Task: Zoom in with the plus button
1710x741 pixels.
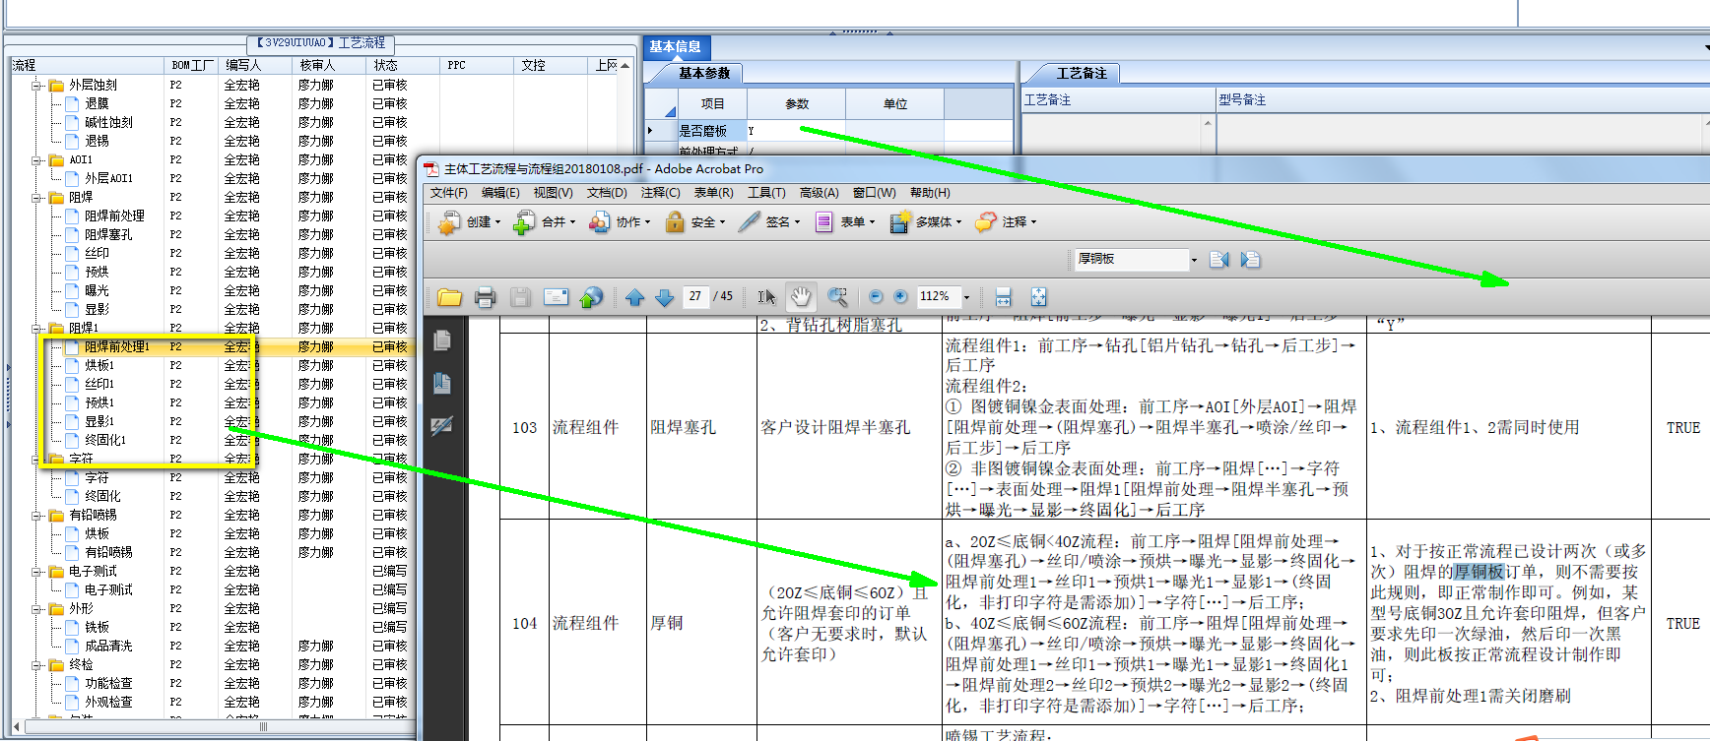Action: click(900, 296)
